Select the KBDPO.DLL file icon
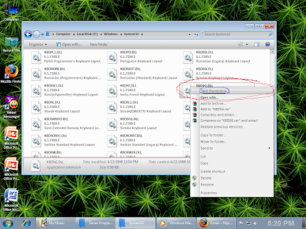The height and width of the screenshot is (229, 306). tap(112, 57)
